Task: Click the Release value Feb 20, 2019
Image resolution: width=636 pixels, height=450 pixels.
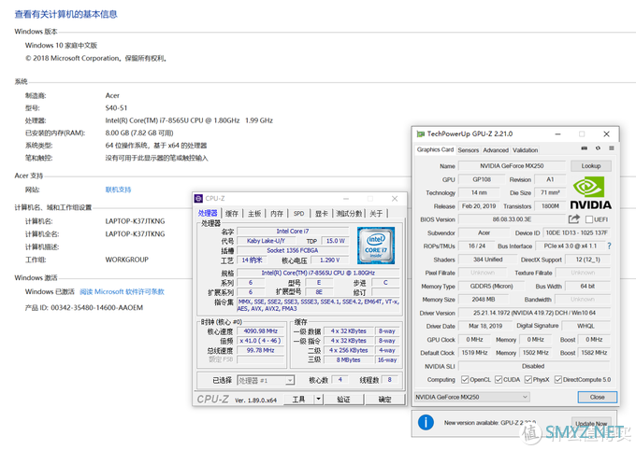Action: pos(479,205)
